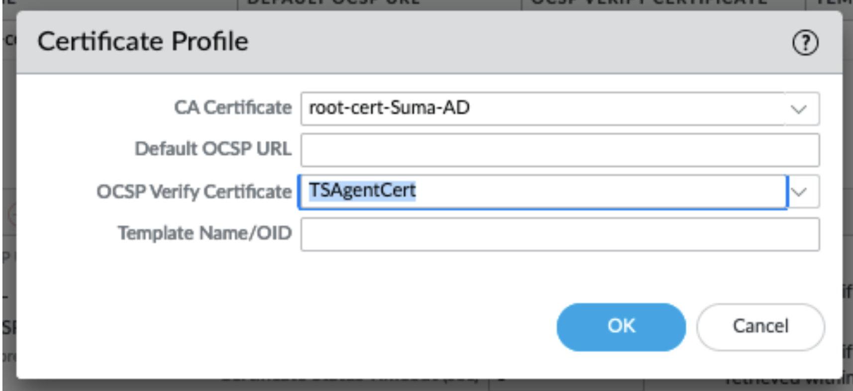Click the CA Certificate label

coord(232,108)
